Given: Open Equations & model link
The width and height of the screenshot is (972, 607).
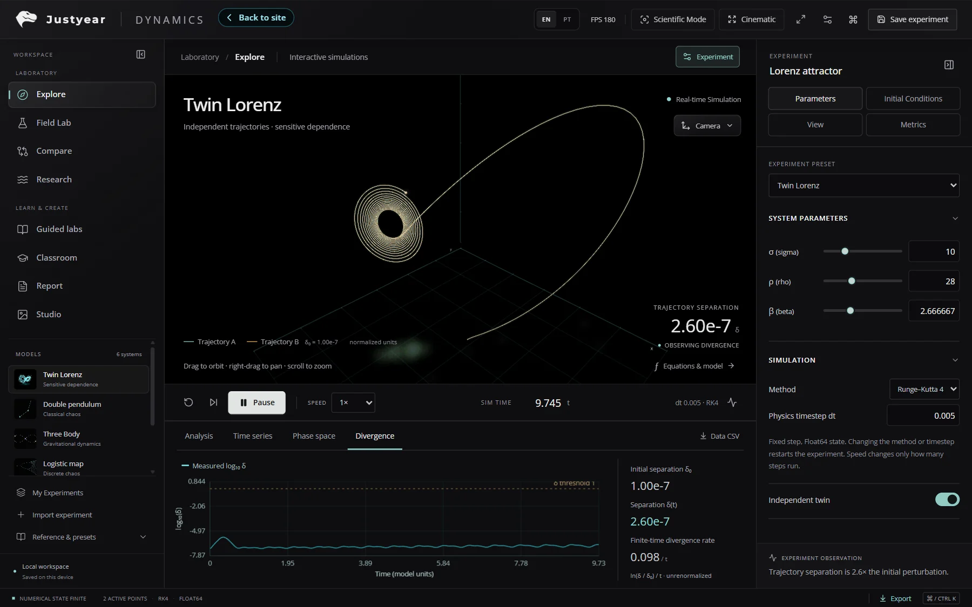Looking at the screenshot, I should click(x=694, y=366).
